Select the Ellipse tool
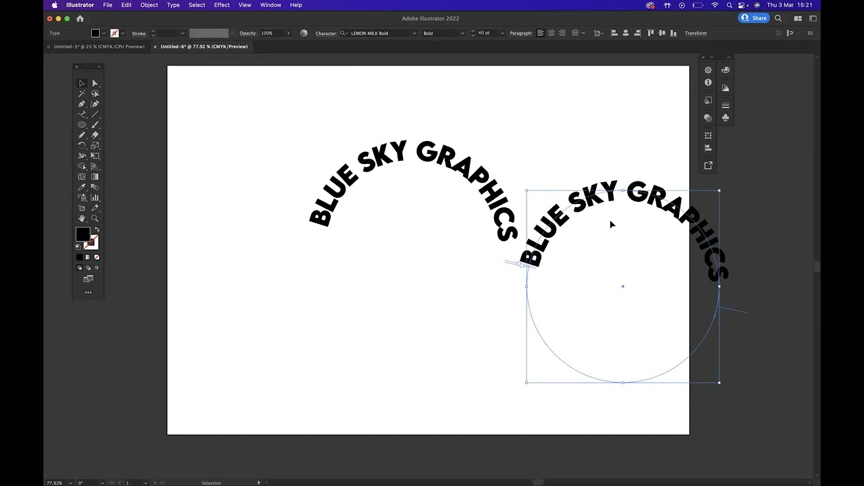 click(x=82, y=125)
